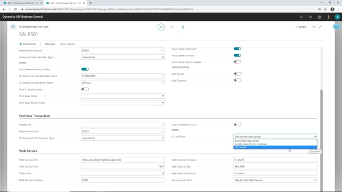The width and height of the screenshot is (342, 192).
Task: Open a new browser tab
Action: [x=90, y=3]
